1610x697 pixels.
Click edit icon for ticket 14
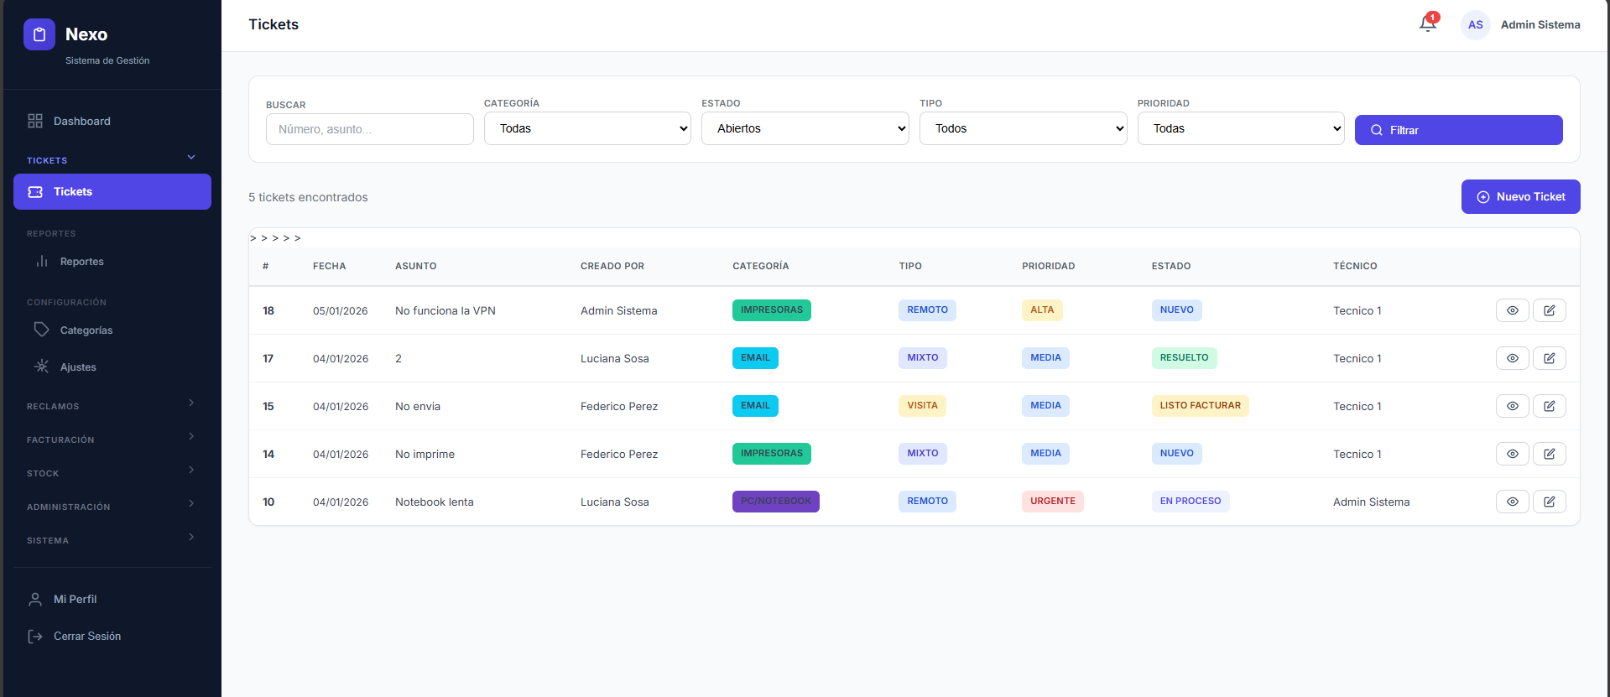coord(1549,454)
